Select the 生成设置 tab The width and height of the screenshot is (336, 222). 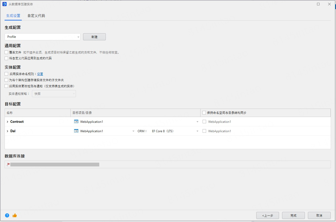[x=13, y=16]
